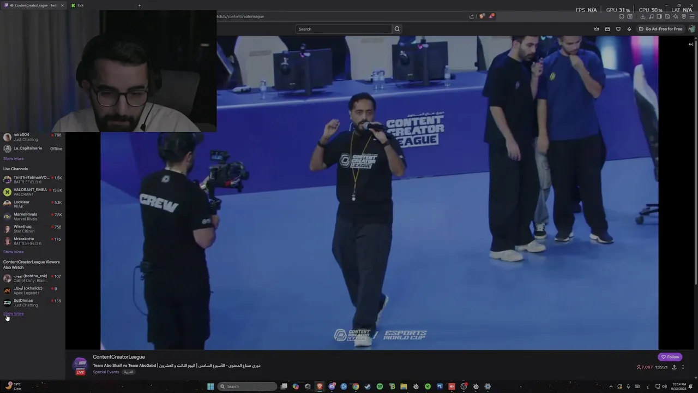The width and height of the screenshot is (698, 393).
Task: Open mira004 channel in sidebar
Action: pos(33,137)
